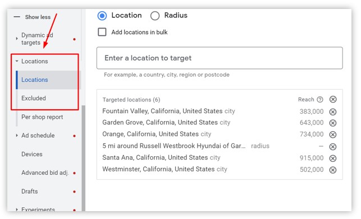
Task: Remove 5 mi radius around Russell Westbrook Hyundai
Action: 333,146
